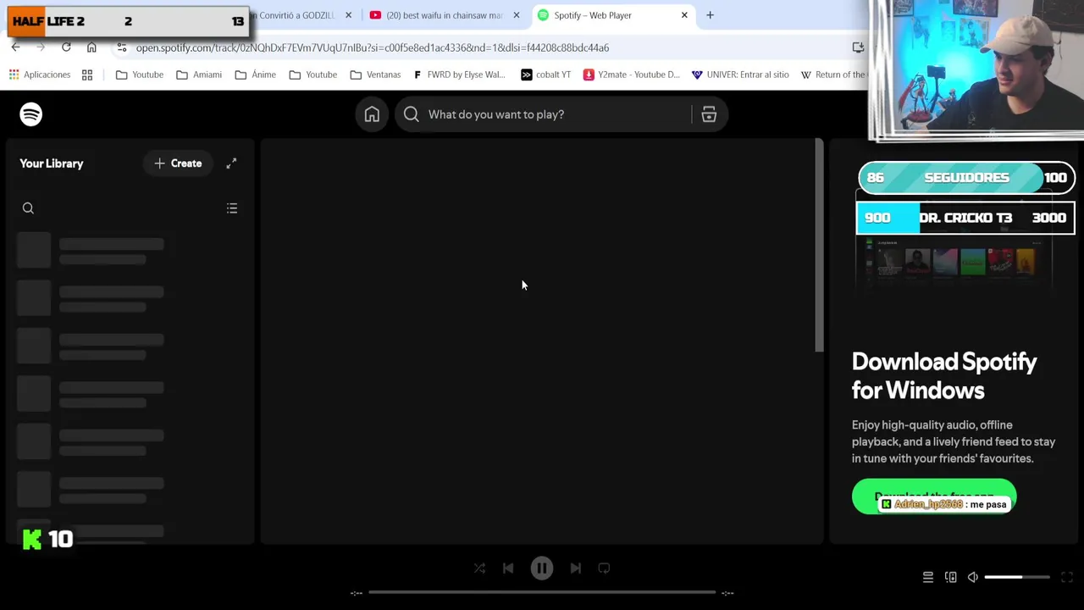Image resolution: width=1084 pixels, height=610 pixels.
Task: Open the Y2mate - Youtube D... bookmark
Action: click(x=632, y=75)
